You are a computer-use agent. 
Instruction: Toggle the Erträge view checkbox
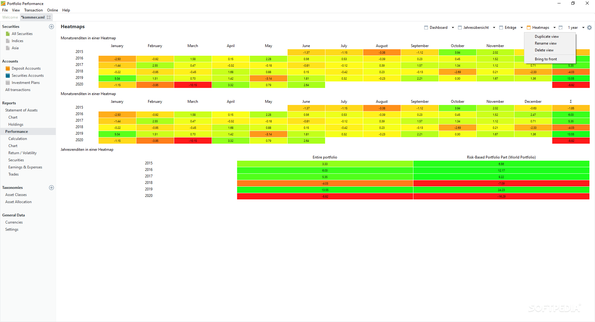[x=500, y=28]
